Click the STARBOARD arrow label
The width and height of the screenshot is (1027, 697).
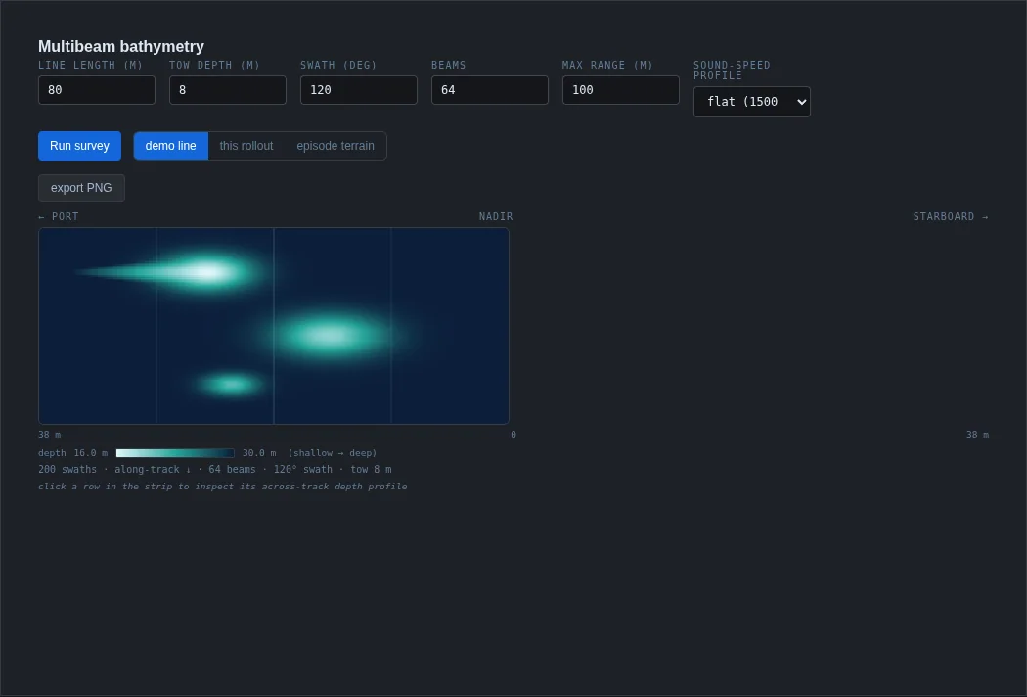(x=951, y=216)
